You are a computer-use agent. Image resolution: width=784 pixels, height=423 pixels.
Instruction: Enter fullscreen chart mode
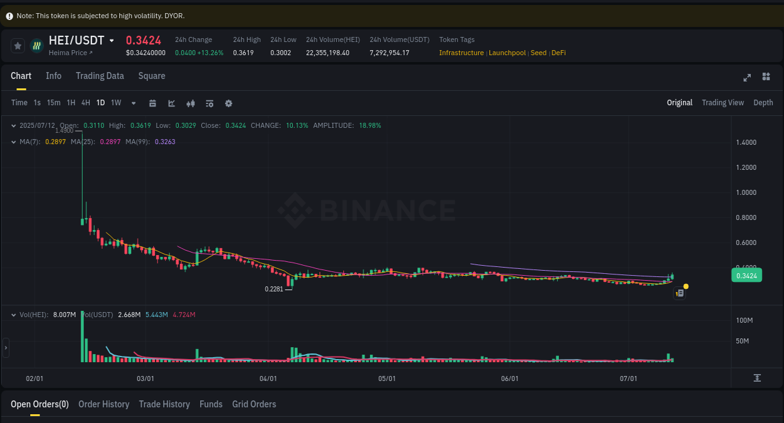point(747,78)
